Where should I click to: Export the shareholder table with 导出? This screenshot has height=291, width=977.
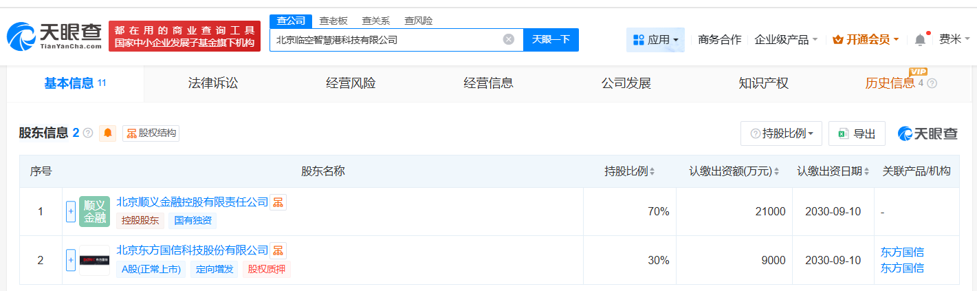857,133
